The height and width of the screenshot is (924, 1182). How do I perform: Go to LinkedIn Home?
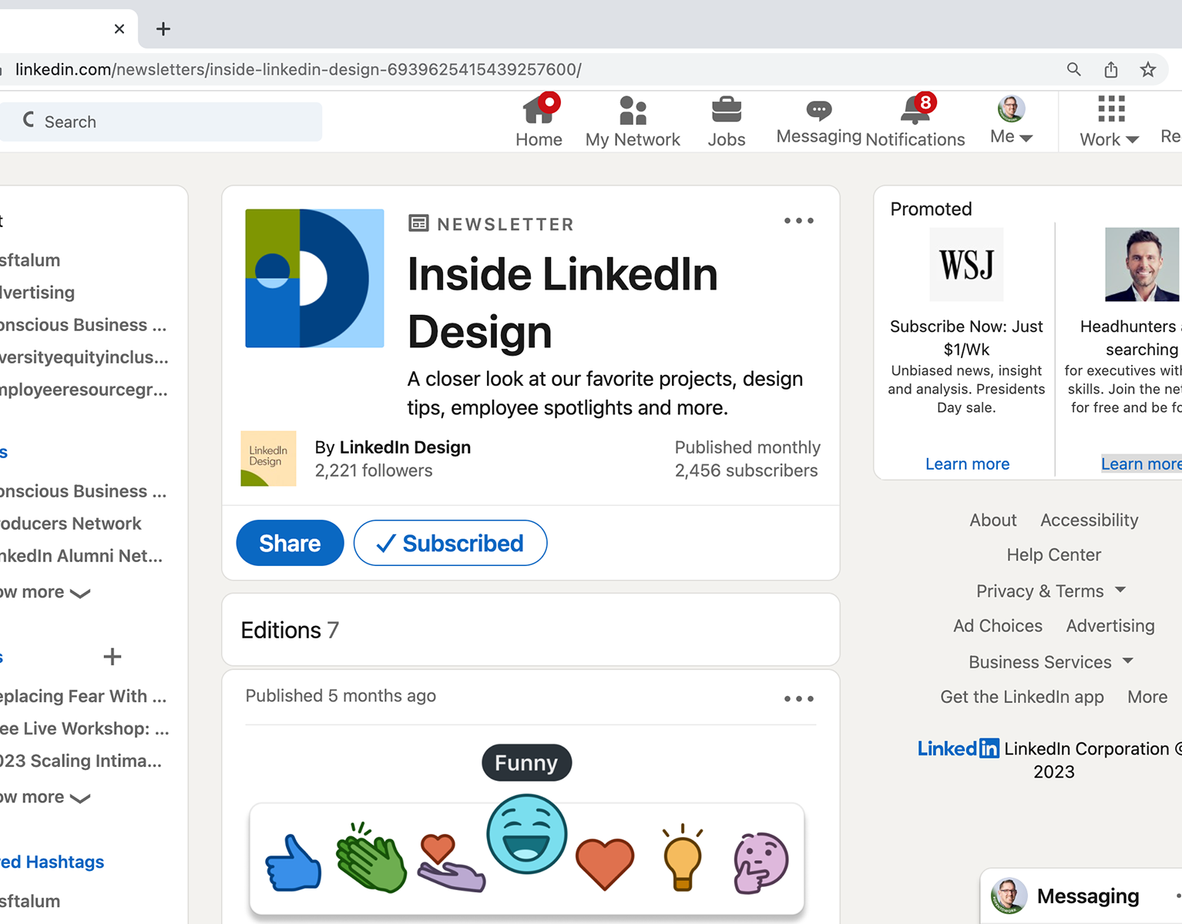(539, 121)
